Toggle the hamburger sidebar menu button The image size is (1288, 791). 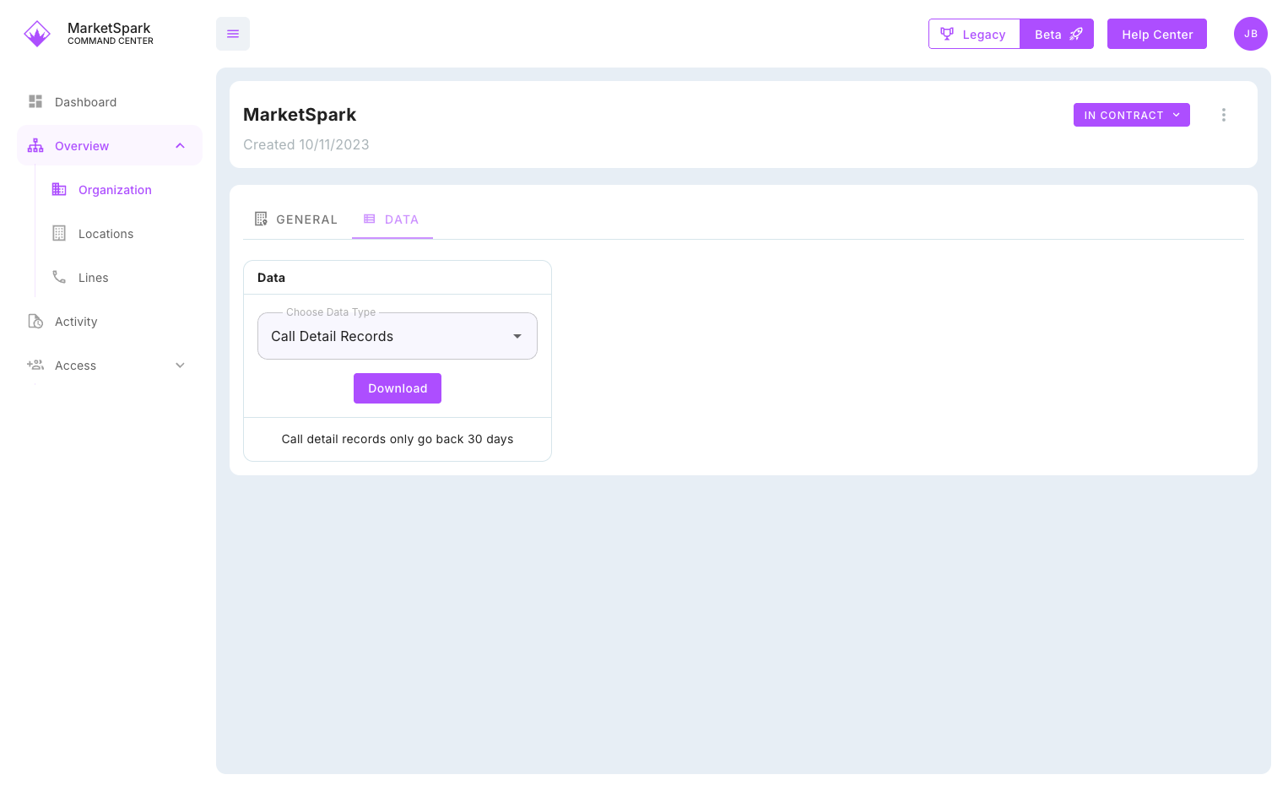(233, 34)
